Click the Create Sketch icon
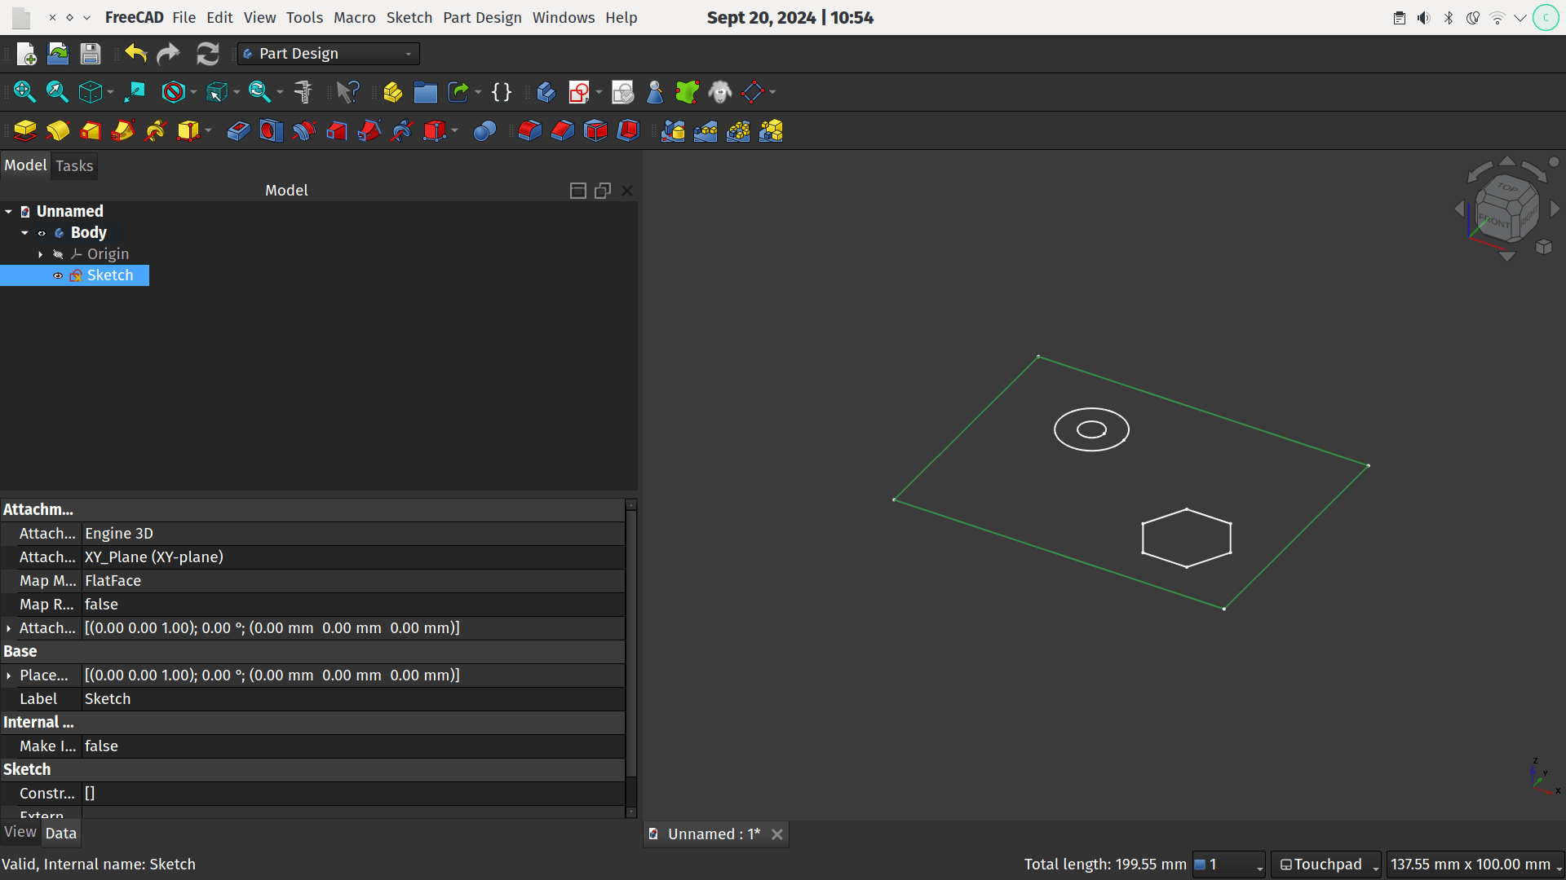Viewport: 1566px width, 880px height. (x=578, y=92)
